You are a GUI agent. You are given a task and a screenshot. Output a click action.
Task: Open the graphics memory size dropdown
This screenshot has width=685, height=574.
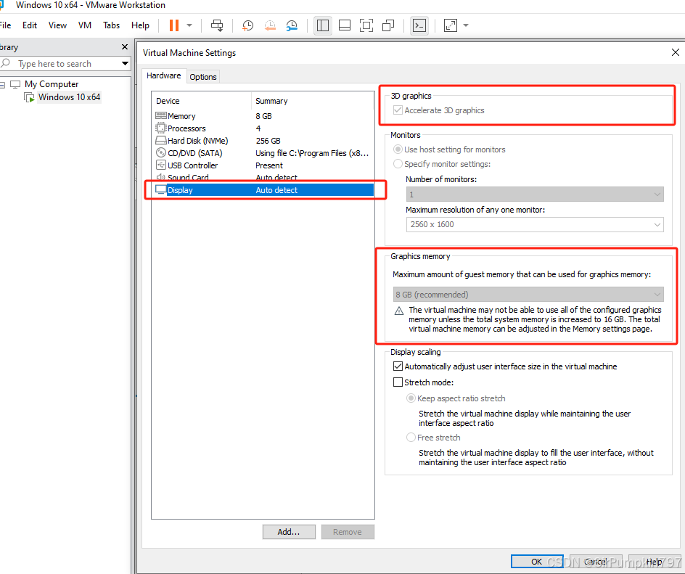point(528,295)
